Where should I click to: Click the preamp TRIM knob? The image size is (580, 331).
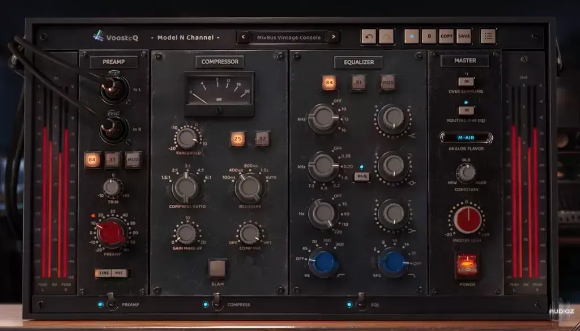(x=113, y=188)
